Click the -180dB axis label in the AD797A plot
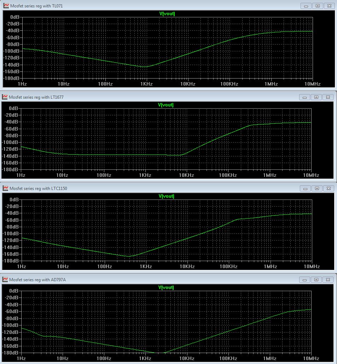 coord(10,353)
